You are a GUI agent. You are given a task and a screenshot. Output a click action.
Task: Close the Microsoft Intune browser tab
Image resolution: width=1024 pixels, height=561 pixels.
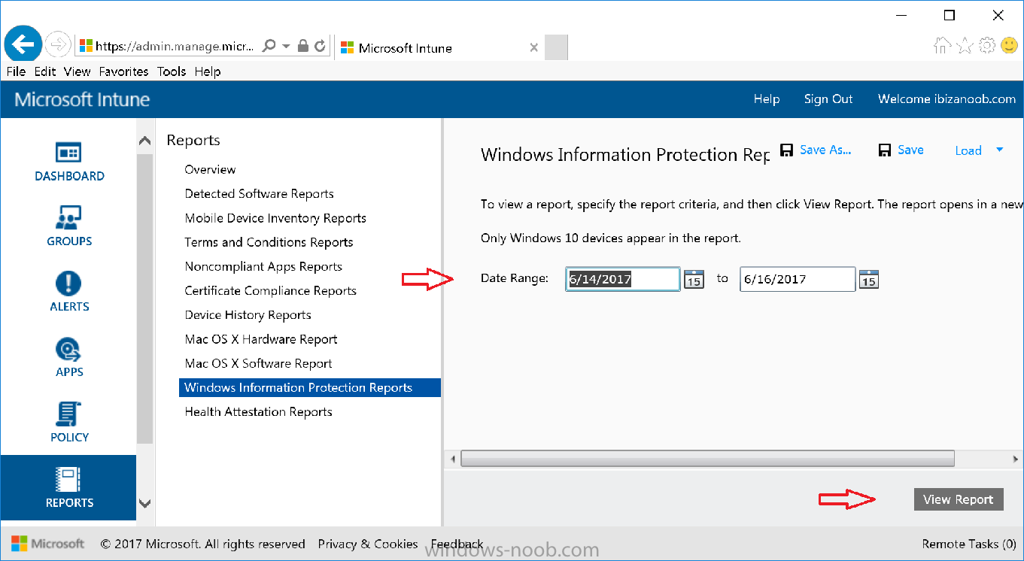(533, 47)
